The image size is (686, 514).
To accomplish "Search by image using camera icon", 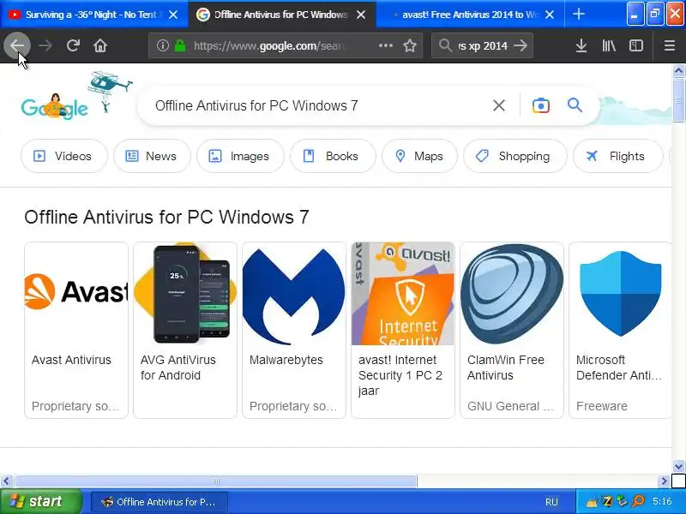I will [x=541, y=105].
